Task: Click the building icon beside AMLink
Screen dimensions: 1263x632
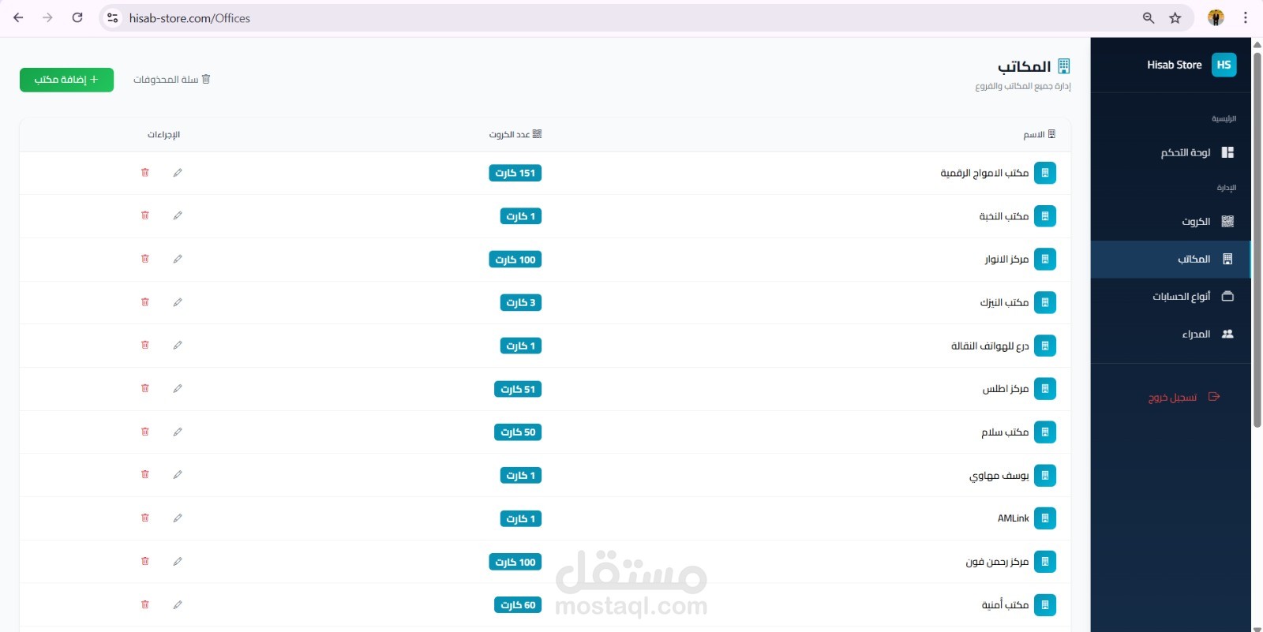Action: [x=1045, y=518]
